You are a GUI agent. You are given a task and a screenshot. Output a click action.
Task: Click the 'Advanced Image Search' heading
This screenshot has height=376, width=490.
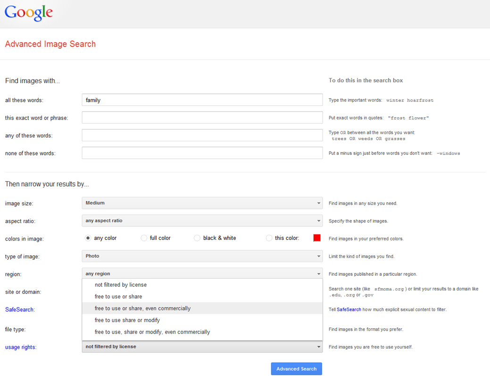coord(50,44)
